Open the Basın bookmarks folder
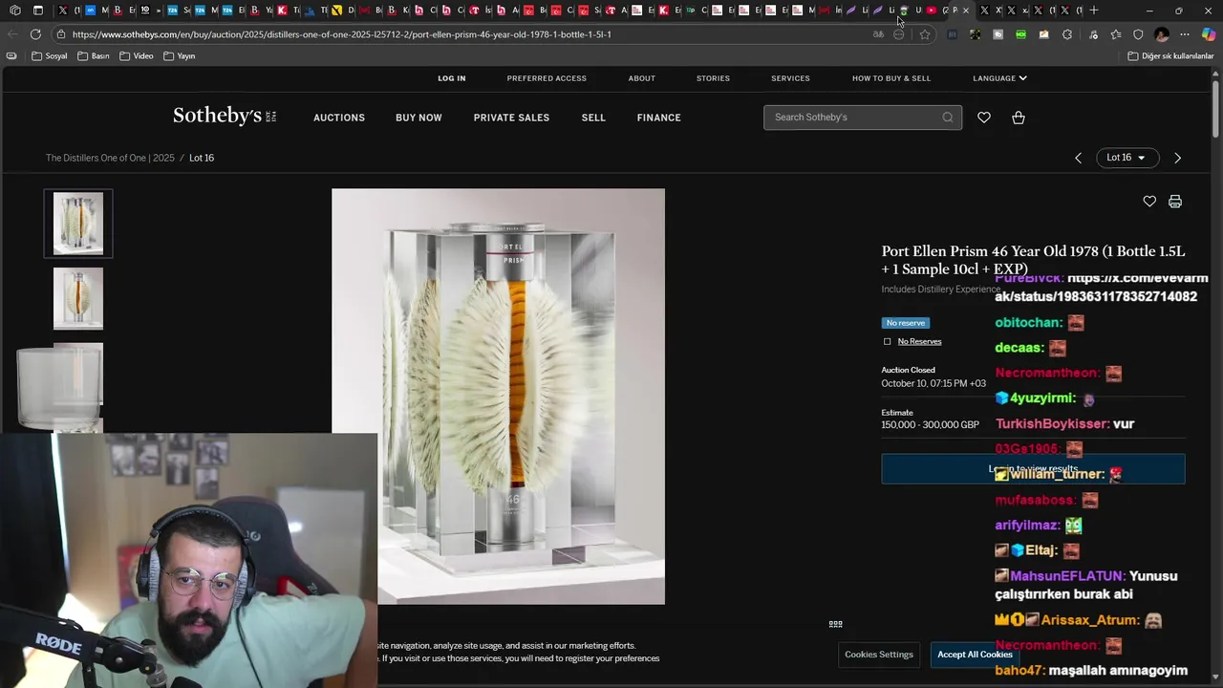1223x688 pixels. coord(93,56)
